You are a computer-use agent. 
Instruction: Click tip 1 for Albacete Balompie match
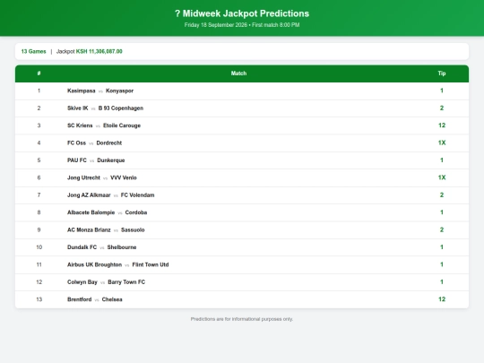(x=442, y=212)
